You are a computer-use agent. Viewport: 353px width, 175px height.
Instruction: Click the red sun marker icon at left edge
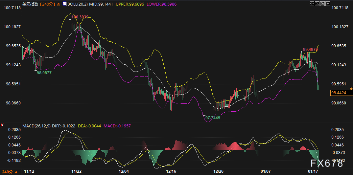click(x=2, y=125)
